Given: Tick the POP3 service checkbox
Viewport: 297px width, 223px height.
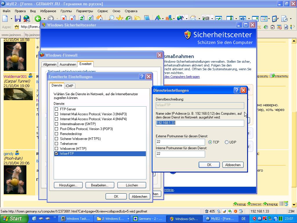Looking at the screenshot, I should point(56,129).
